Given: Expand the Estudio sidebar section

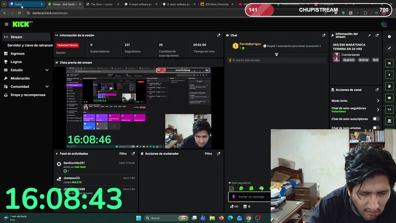Looking at the screenshot, I should point(47,70).
